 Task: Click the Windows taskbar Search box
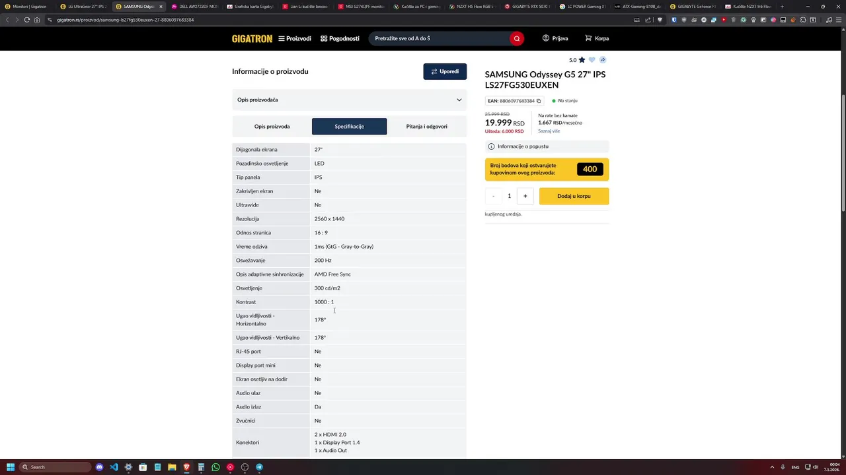coord(55,467)
